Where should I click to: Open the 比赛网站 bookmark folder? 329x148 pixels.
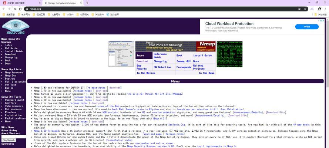pyautogui.click(x=54, y=14)
